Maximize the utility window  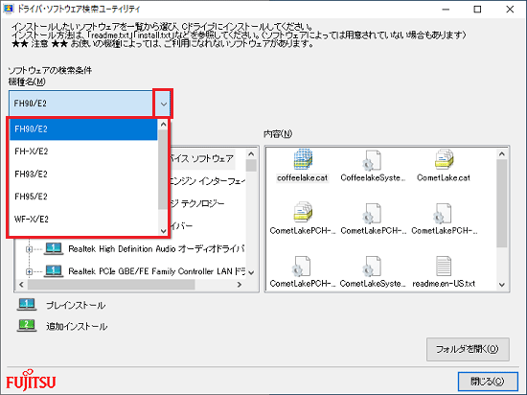[x=477, y=10]
